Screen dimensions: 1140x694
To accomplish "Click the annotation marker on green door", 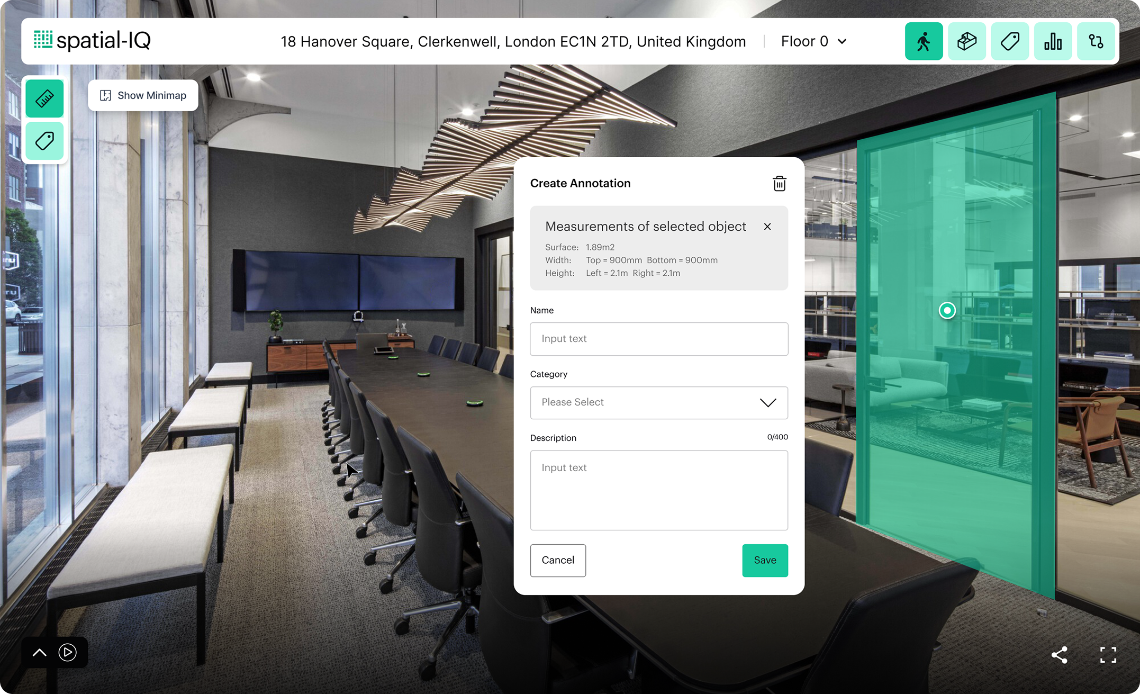I will (947, 310).
